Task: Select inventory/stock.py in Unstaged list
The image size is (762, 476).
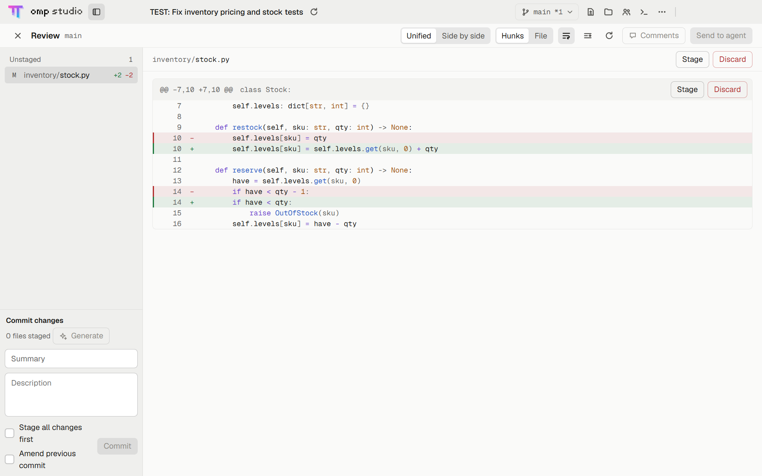Action: [x=71, y=75]
